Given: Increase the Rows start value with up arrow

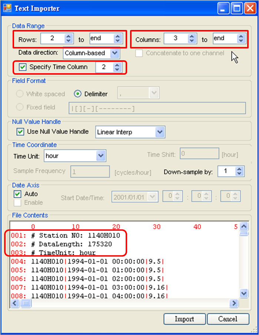Looking at the screenshot, I should click(x=69, y=36).
